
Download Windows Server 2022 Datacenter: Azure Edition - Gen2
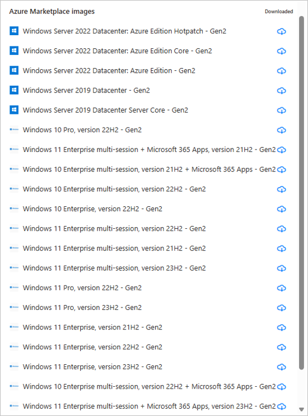[x=281, y=71]
